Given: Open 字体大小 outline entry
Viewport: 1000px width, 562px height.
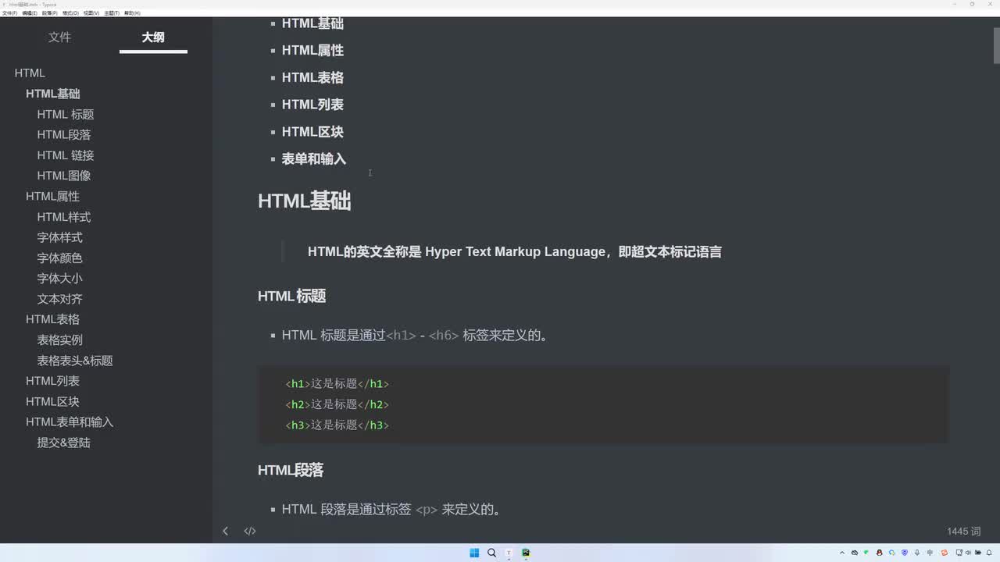Looking at the screenshot, I should [x=59, y=278].
